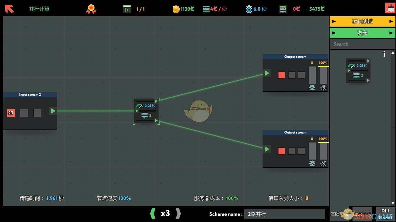Screen dimensions: 396x222
Task: Click the 100% accuracy bar on lower Output stream
Action: [323, 151]
